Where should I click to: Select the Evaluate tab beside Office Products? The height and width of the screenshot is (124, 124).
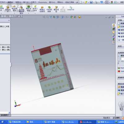[7, 16]
